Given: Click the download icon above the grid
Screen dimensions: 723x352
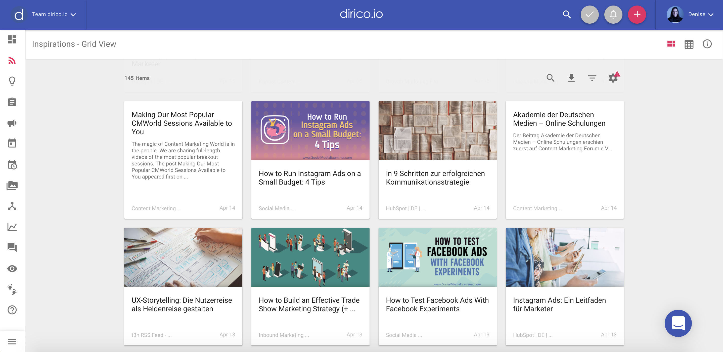Looking at the screenshot, I should (571, 78).
